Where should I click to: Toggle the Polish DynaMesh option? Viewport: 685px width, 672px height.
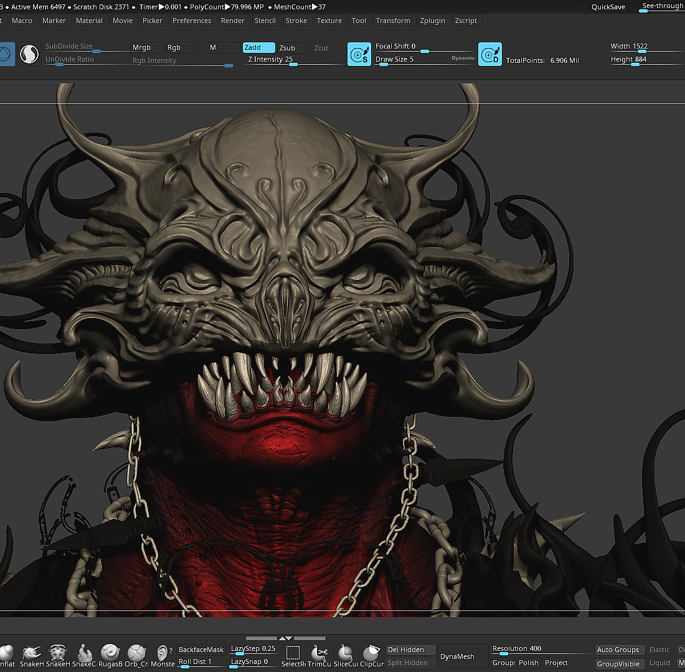tap(529, 663)
